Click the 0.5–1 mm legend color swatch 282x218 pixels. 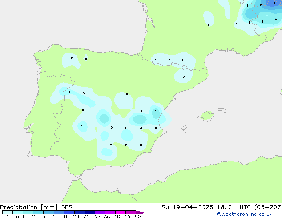coord(18,212)
